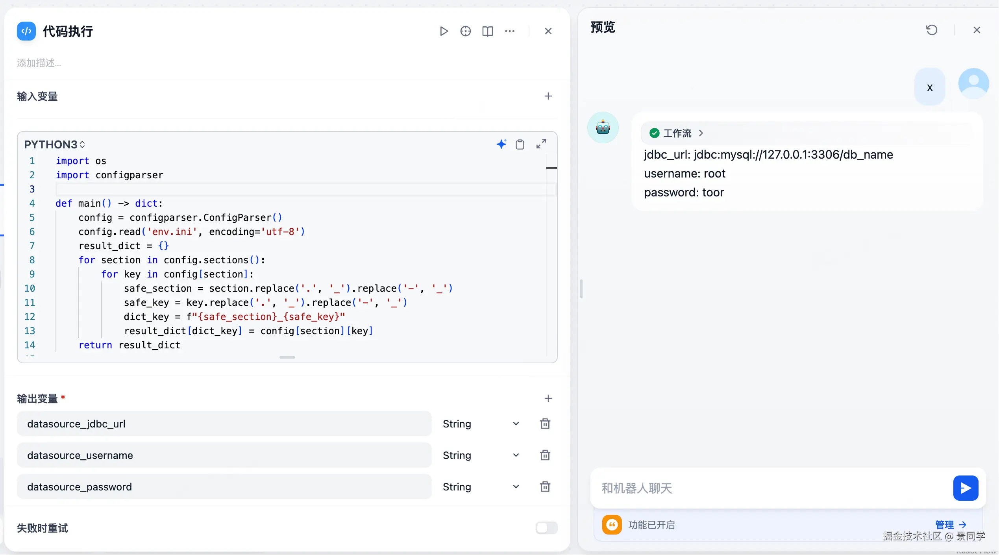
Task: Expand code editor to fullscreen
Action: click(541, 144)
